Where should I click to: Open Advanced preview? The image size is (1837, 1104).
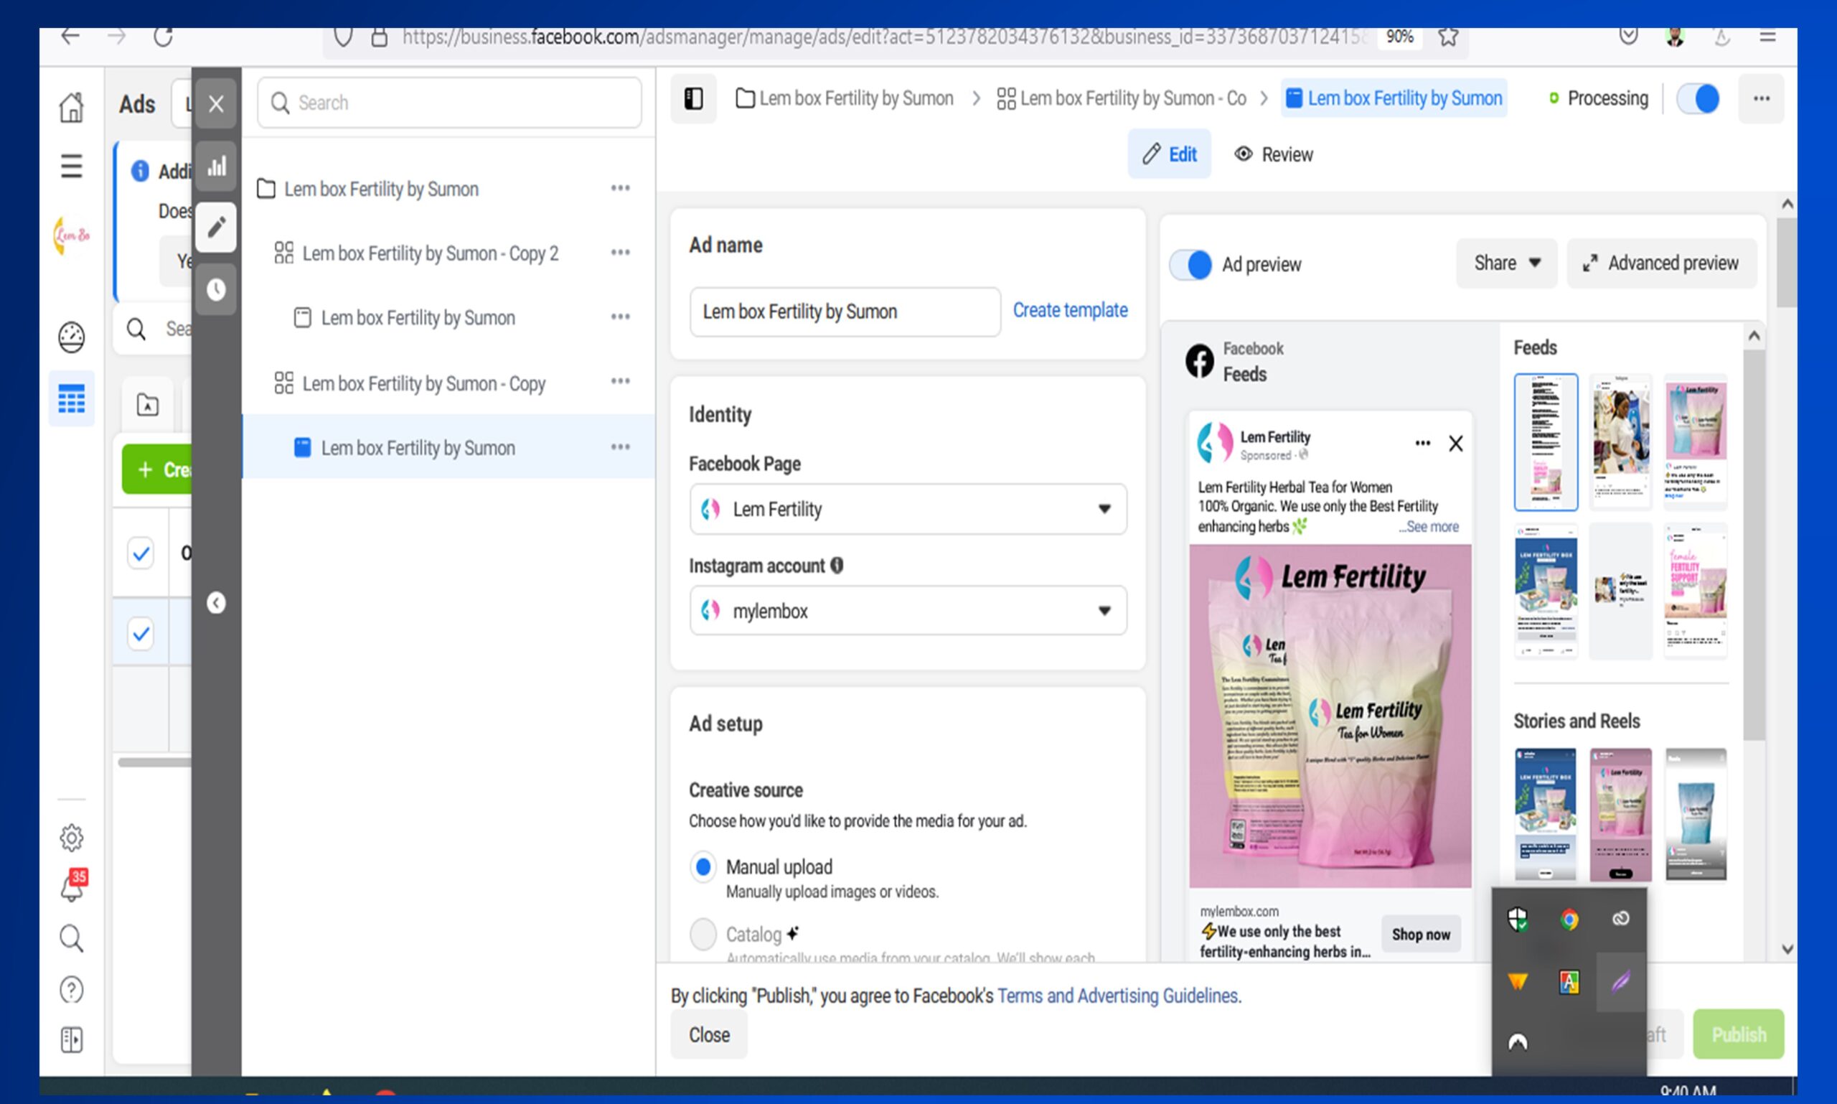[x=1661, y=263]
